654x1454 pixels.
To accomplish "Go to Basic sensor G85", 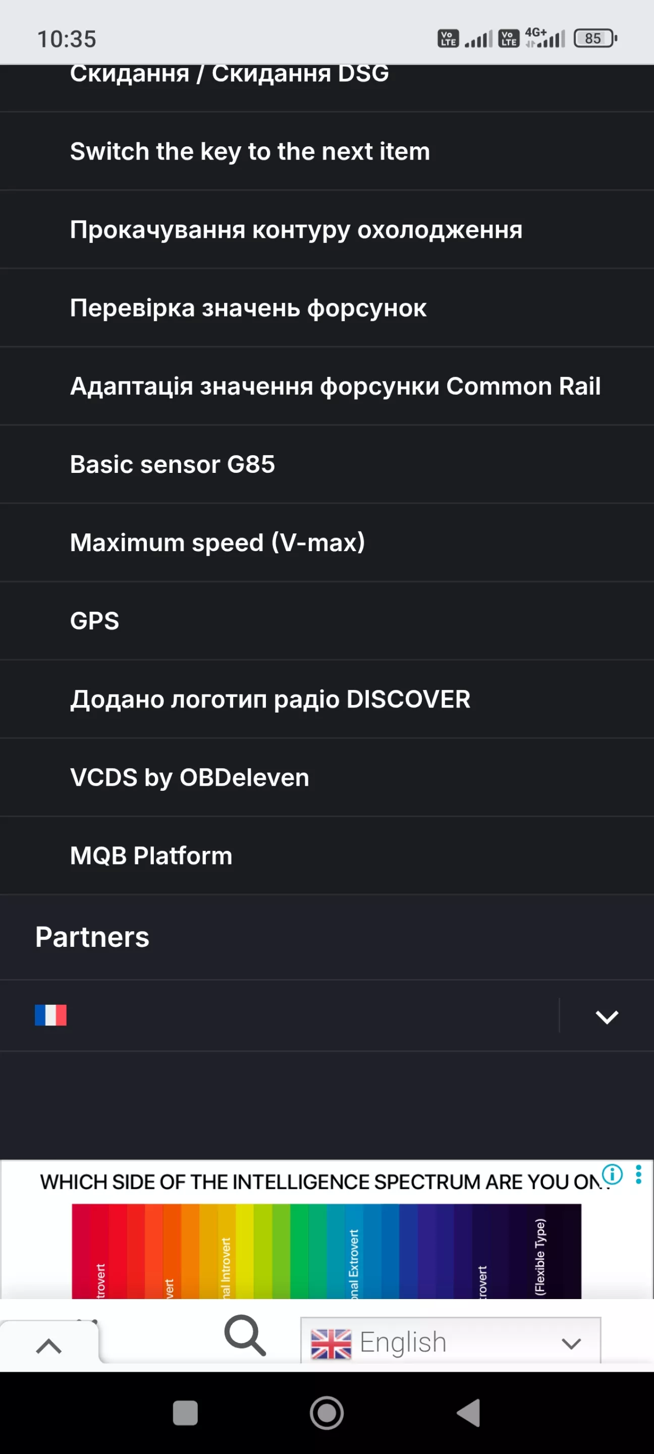I will click(173, 464).
